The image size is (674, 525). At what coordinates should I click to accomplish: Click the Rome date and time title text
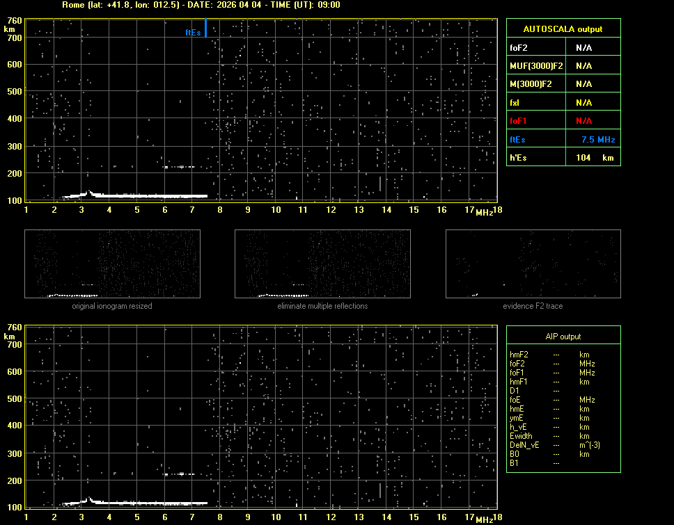(201, 5)
